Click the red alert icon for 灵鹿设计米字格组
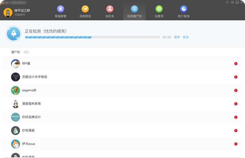Viewport: 245px width, 158px height. pyautogui.click(x=236, y=77)
